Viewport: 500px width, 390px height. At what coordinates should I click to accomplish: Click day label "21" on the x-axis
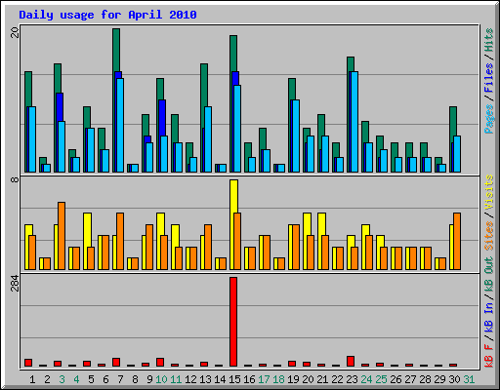tap(322, 379)
